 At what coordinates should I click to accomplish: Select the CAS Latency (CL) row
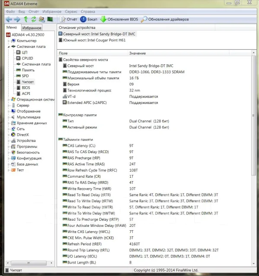pyautogui.click(x=154, y=146)
